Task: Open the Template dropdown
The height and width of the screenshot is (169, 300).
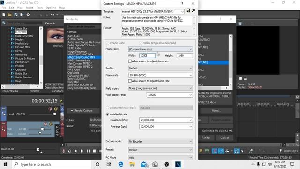Action: [182, 11]
